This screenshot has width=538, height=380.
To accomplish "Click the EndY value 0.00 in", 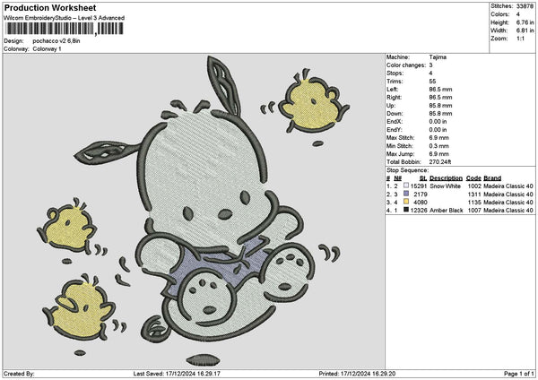I will 438,130.
